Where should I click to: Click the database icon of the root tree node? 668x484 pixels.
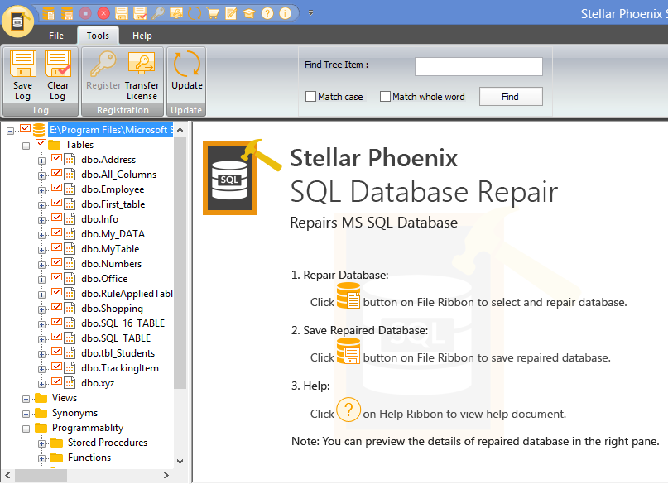(39, 129)
